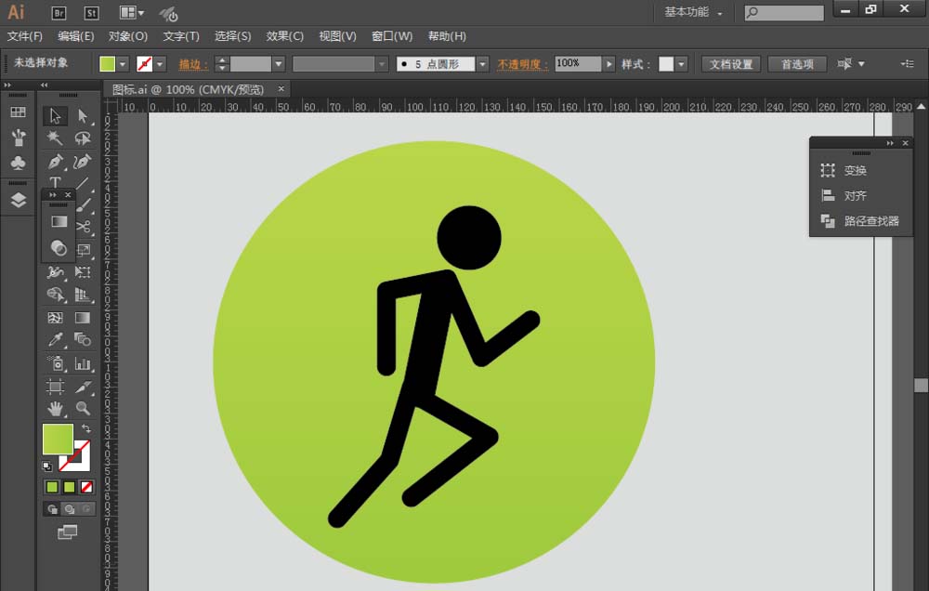This screenshot has height=591, width=929.
Task: Expand opacity 100% arrow
Action: 608,64
